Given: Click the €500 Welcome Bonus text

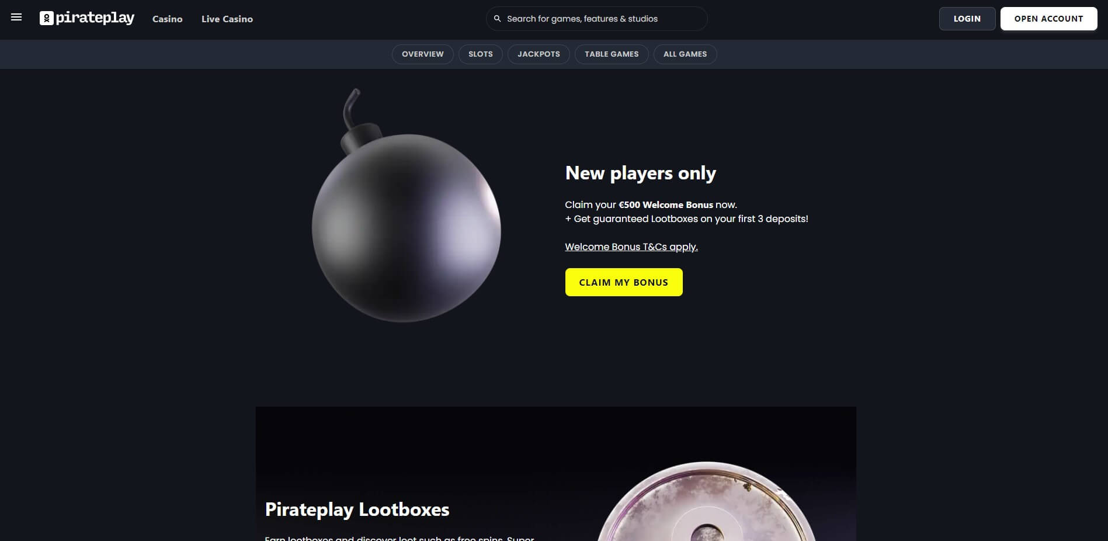Looking at the screenshot, I should point(666,204).
